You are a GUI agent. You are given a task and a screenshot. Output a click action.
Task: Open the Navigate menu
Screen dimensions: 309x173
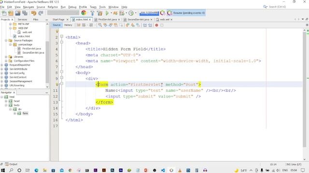point(28,7)
